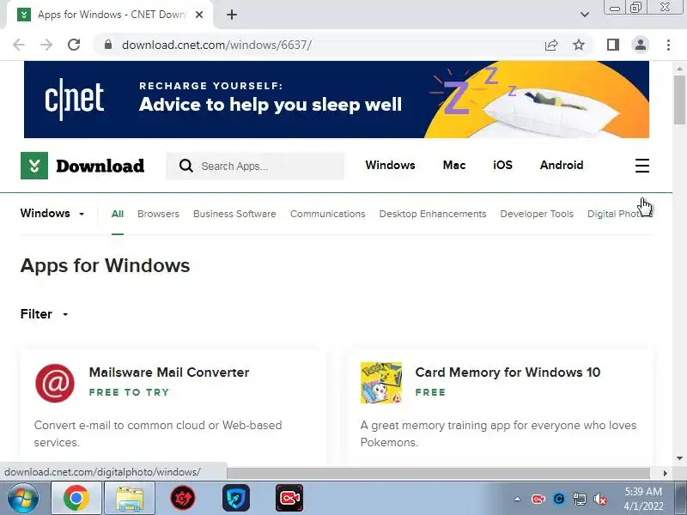The image size is (687, 515).
Task: Select the Desktop Enhancements category tab
Action: [x=433, y=214]
